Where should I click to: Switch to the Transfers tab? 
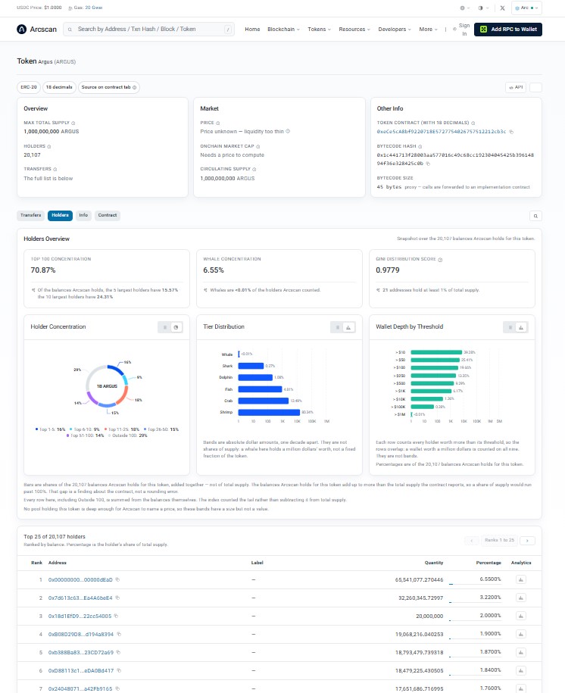[x=31, y=215]
